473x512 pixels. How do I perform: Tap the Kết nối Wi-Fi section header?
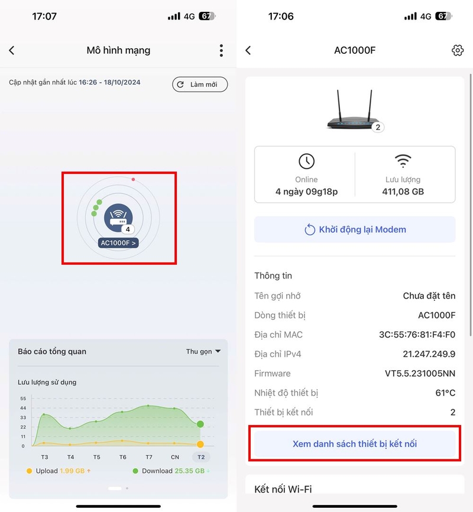(283, 489)
